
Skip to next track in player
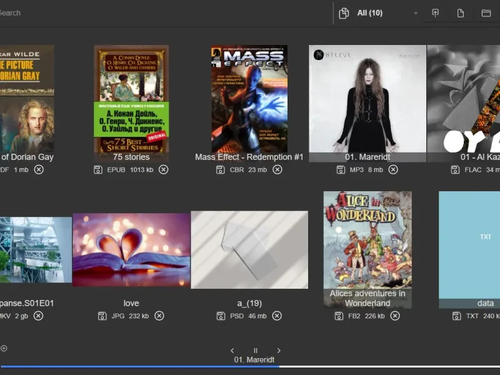point(279,351)
